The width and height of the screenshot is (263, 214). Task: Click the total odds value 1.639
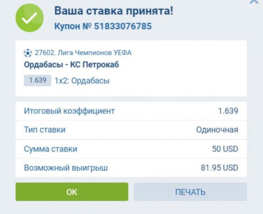tap(228, 111)
